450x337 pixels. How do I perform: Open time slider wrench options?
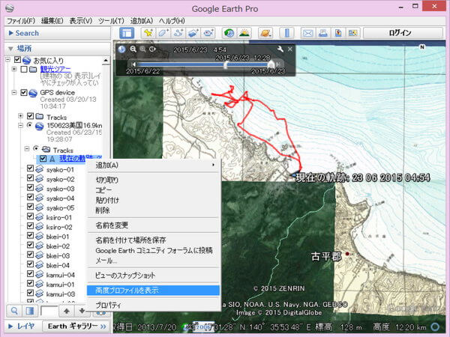(280, 49)
